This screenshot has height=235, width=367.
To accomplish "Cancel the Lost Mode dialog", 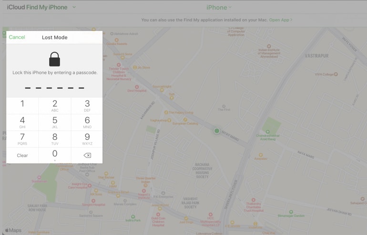I will tap(17, 38).
